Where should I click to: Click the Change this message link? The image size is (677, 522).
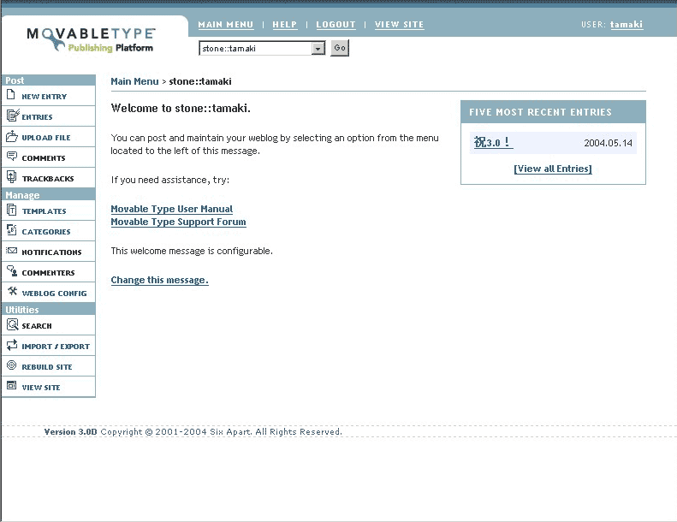coord(159,280)
